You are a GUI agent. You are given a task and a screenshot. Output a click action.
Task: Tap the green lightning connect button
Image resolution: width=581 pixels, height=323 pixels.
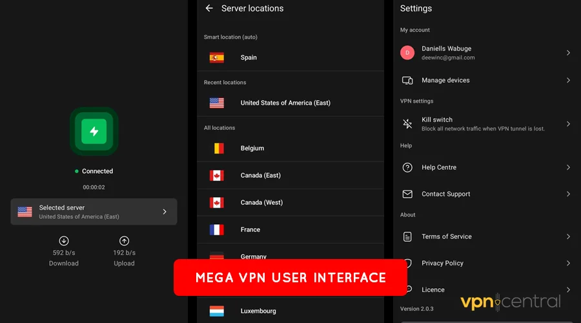coord(94,131)
